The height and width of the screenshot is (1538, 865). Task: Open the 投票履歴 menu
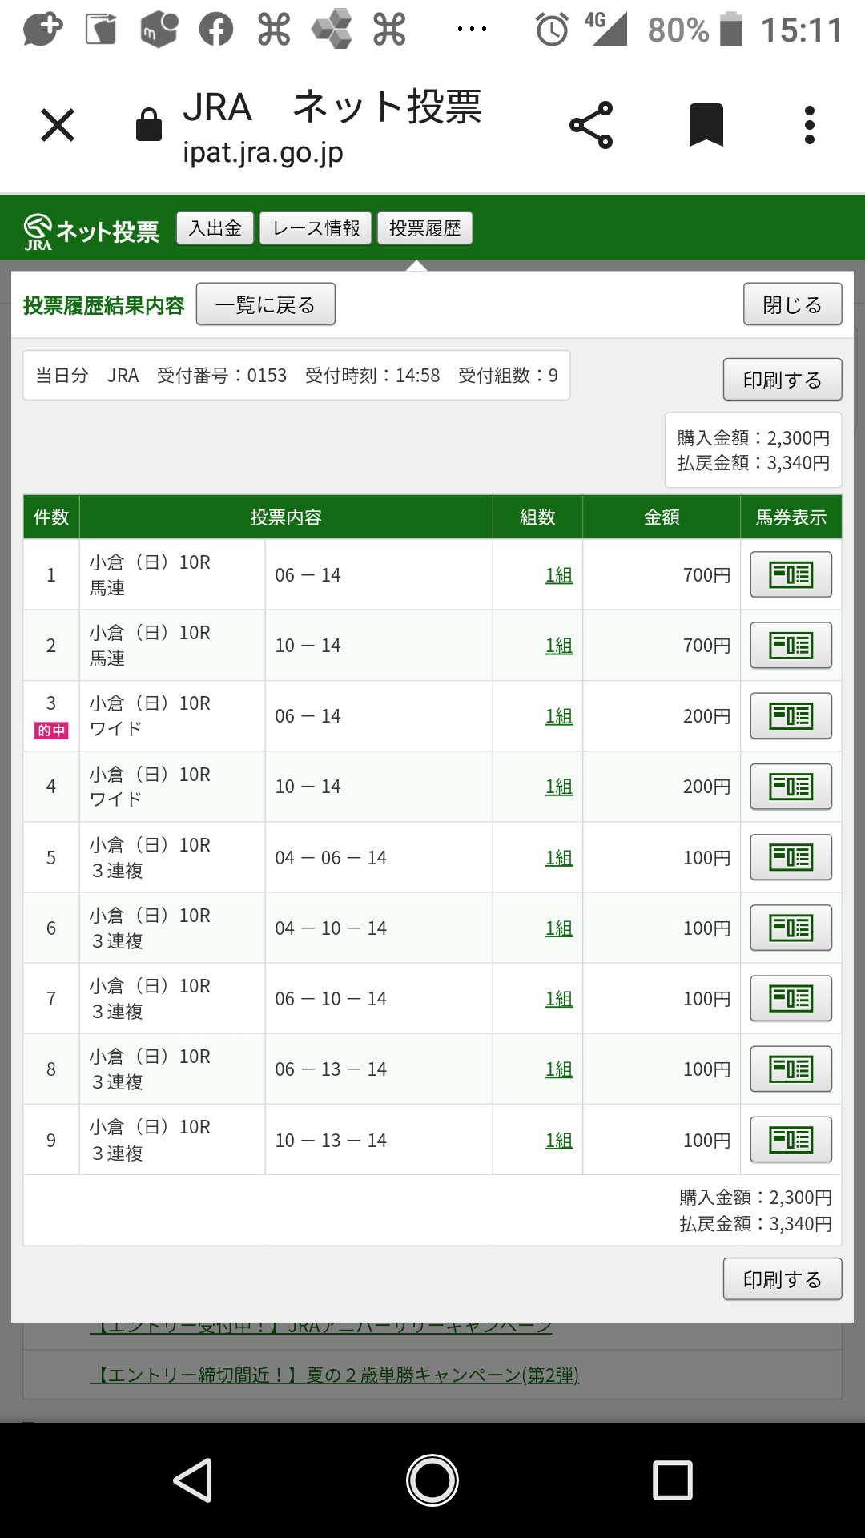coord(424,228)
